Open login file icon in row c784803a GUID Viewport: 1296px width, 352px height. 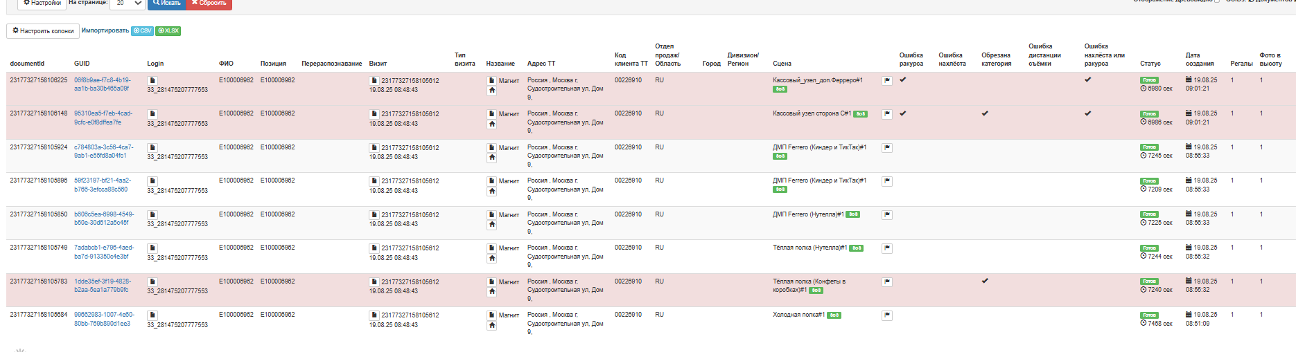[x=152, y=147]
